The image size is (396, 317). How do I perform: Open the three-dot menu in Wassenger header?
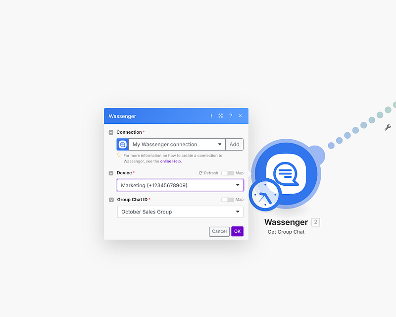(x=211, y=116)
